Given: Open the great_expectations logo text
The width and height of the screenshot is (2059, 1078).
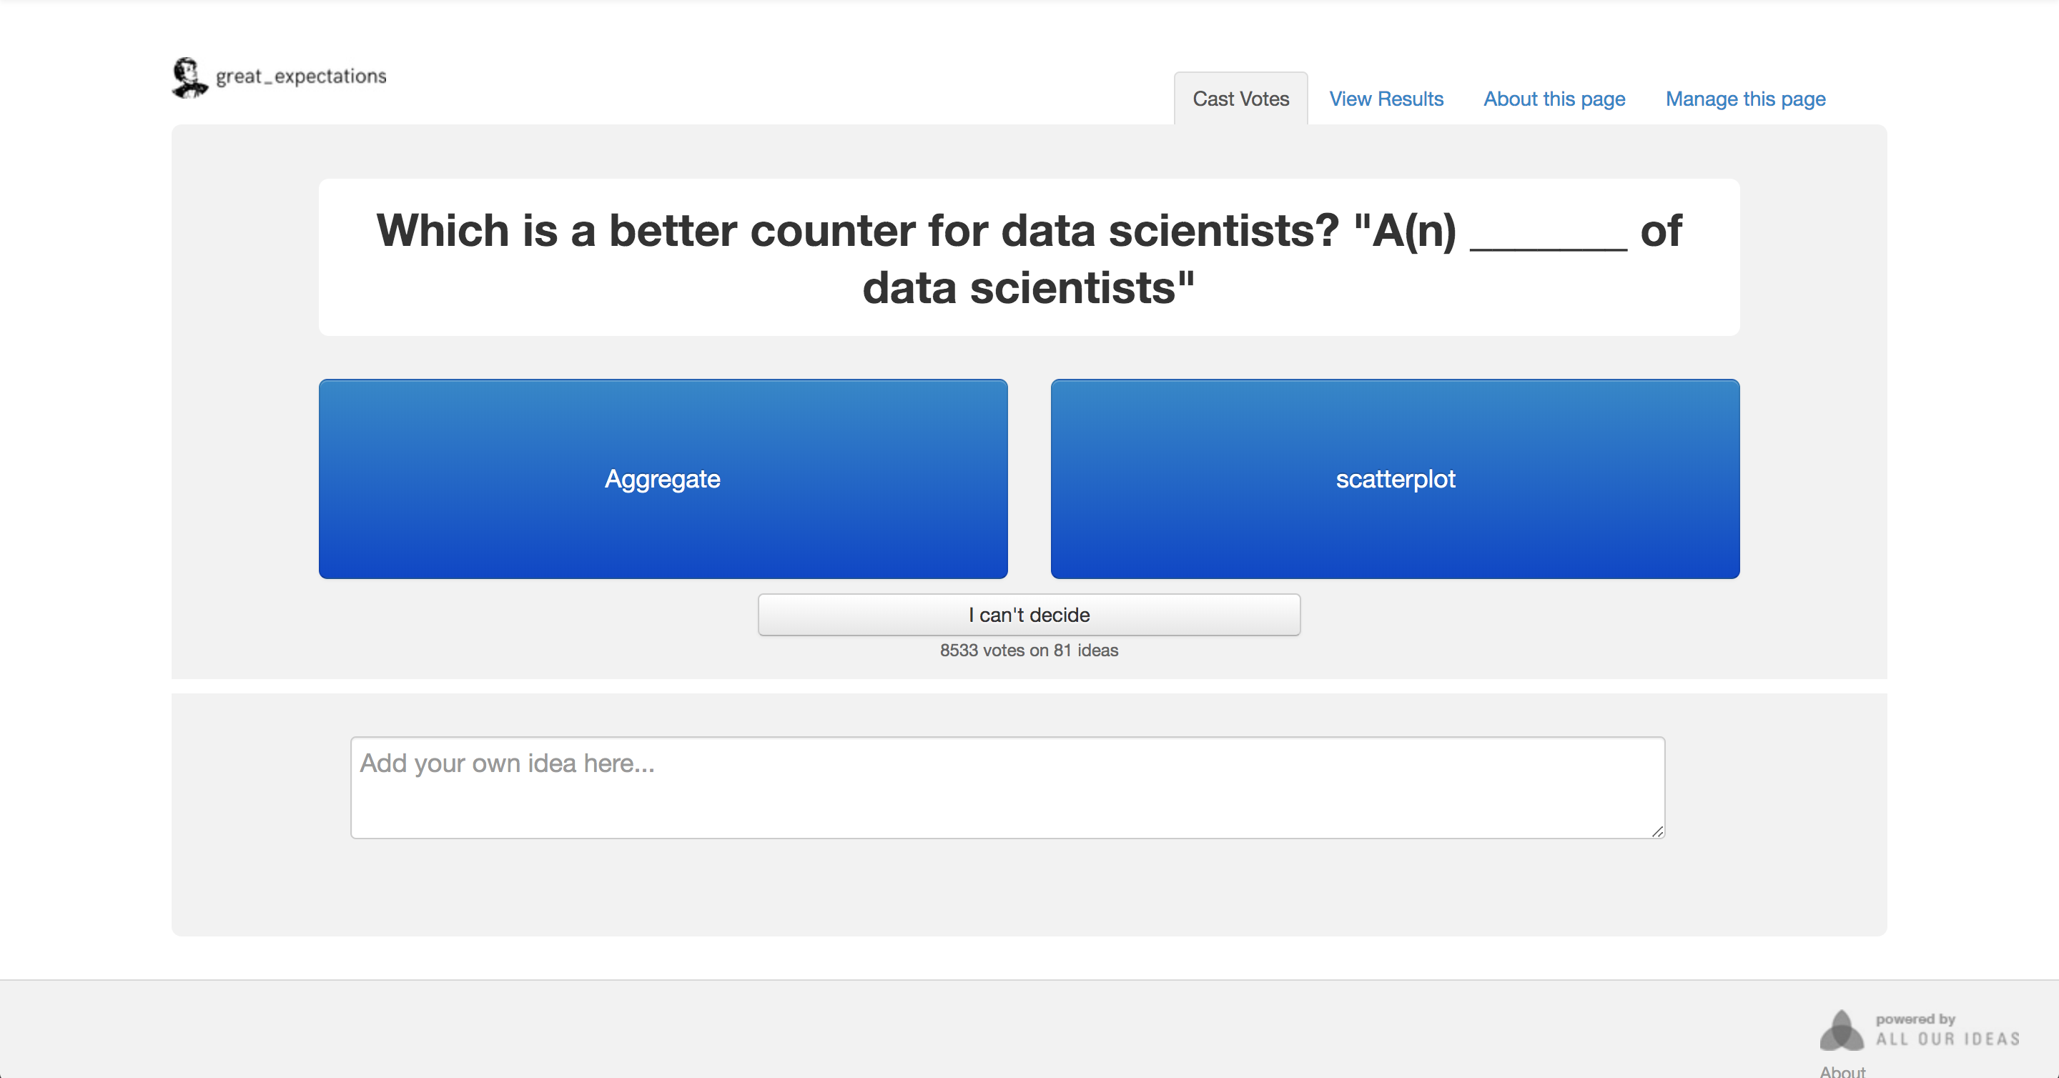Looking at the screenshot, I should (x=301, y=76).
